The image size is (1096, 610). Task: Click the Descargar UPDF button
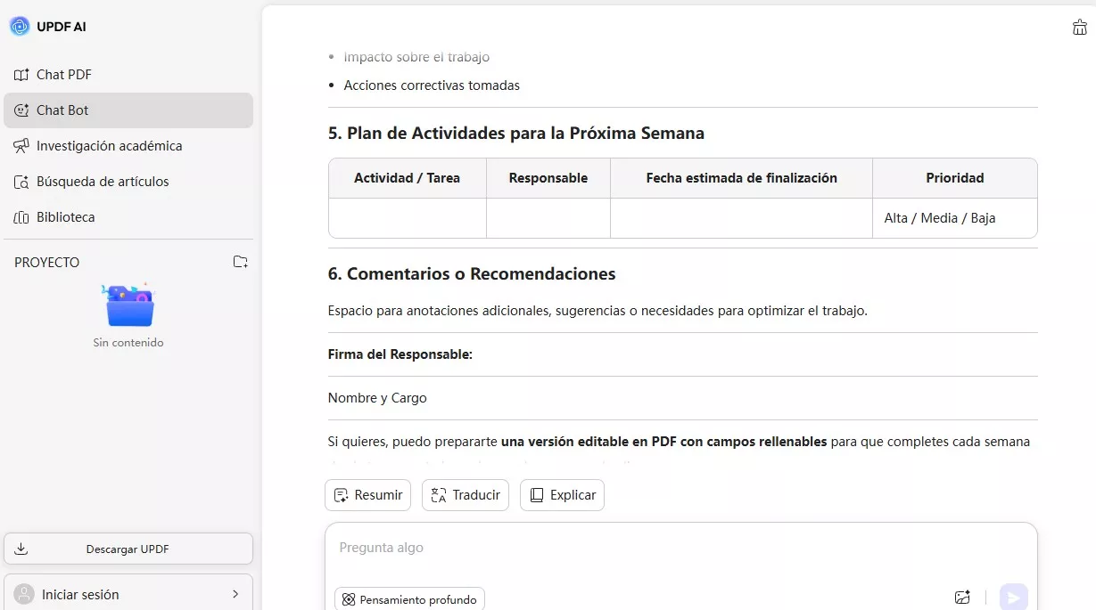[128, 549]
